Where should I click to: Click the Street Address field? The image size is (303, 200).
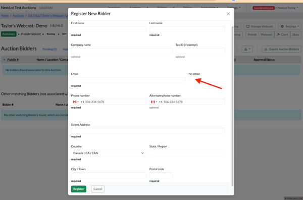[148, 131]
